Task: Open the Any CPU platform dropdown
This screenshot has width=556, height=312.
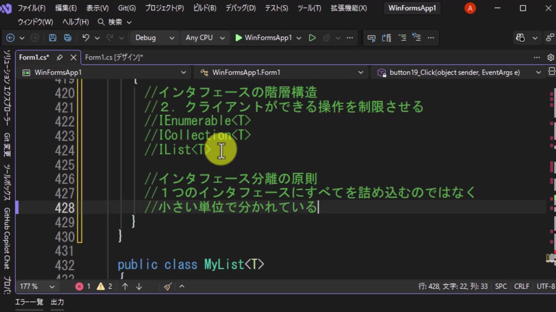Action: coord(205,38)
